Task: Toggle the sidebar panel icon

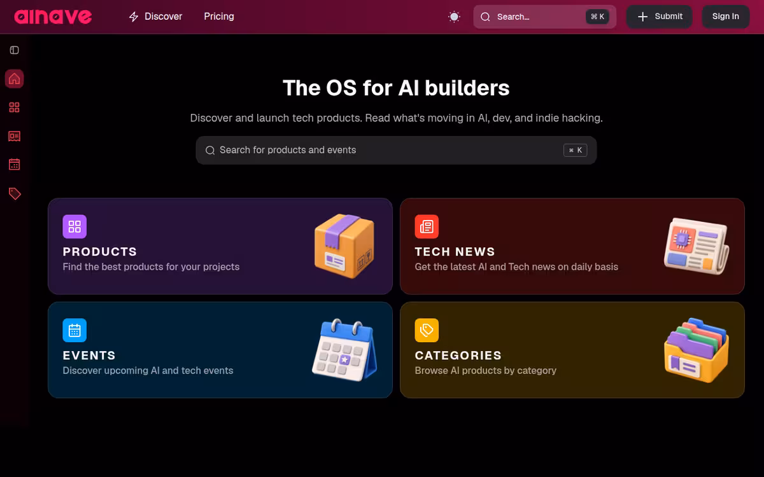Action: 14,50
